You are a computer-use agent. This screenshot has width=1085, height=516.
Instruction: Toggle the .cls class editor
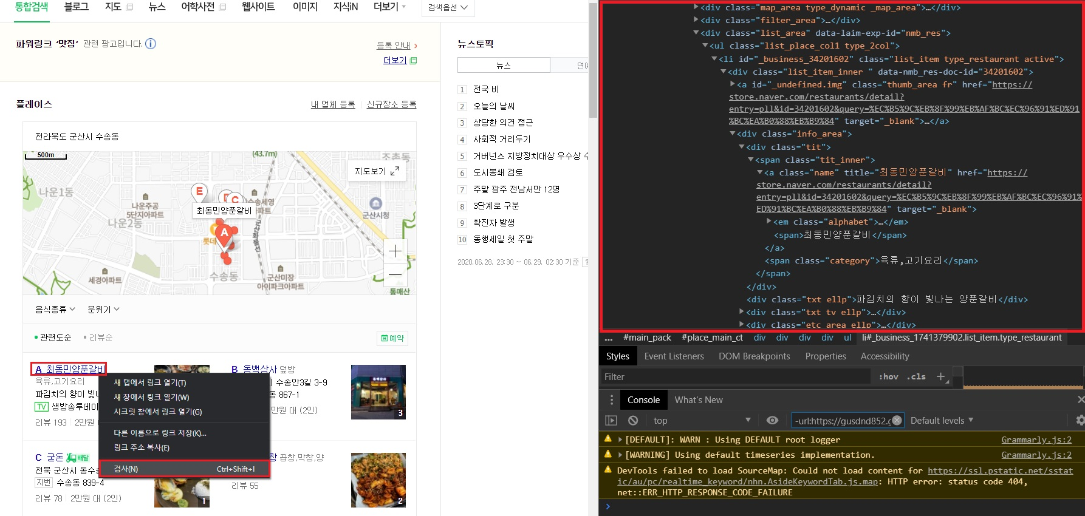click(x=916, y=376)
